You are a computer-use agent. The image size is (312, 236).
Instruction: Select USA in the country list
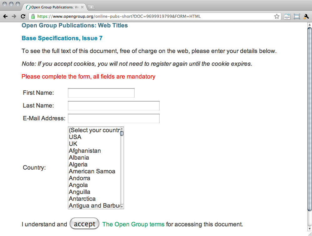[x=75, y=137]
